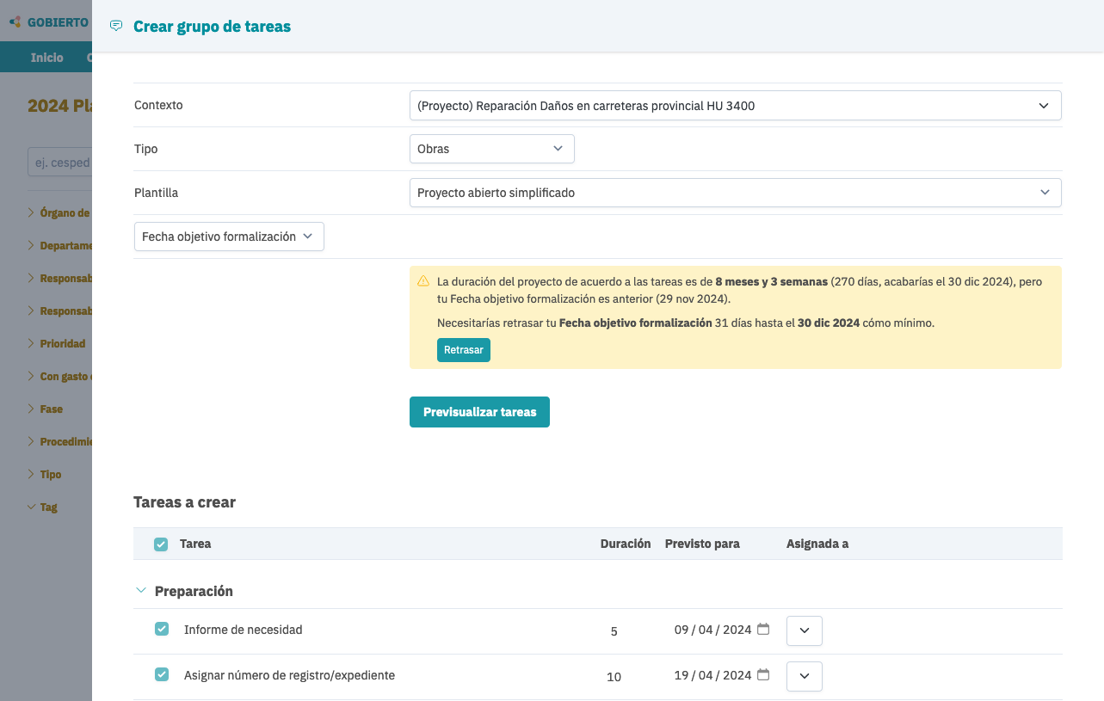Uncheck the Informe de necesidad checkbox
1104x701 pixels.
tap(162, 629)
